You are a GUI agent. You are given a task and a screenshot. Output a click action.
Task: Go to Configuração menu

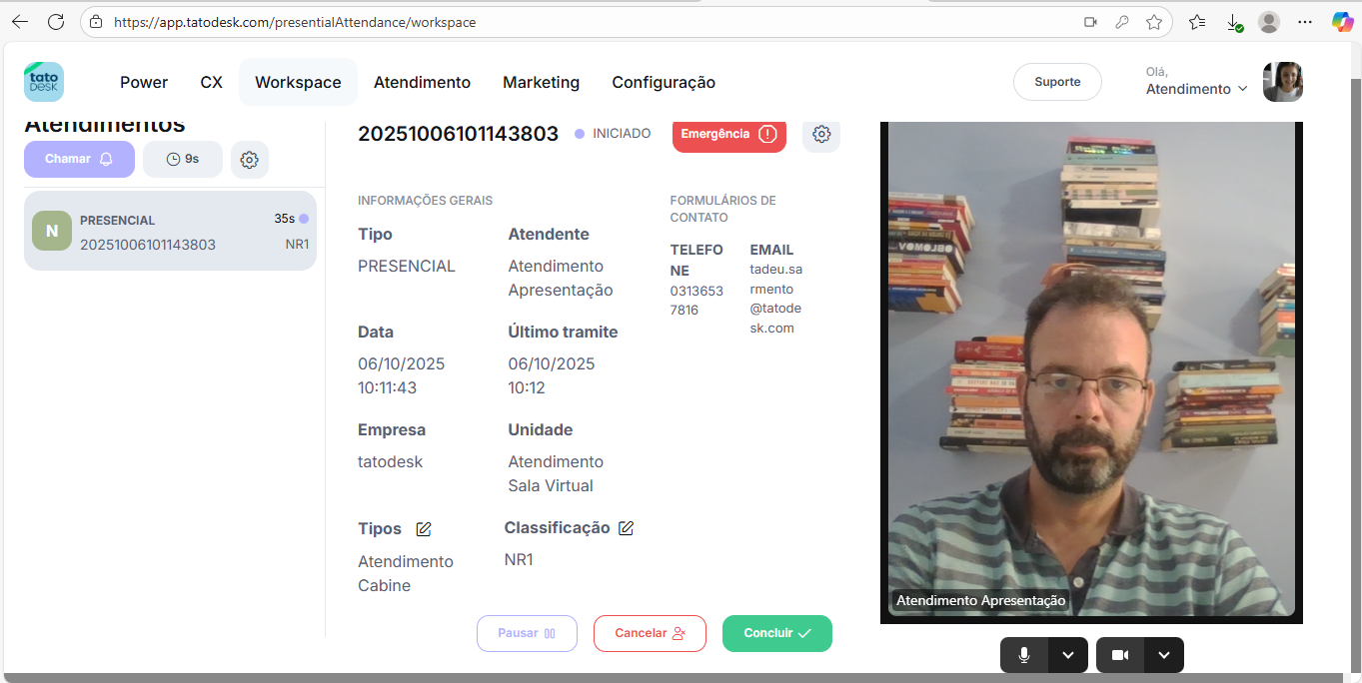(664, 83)
